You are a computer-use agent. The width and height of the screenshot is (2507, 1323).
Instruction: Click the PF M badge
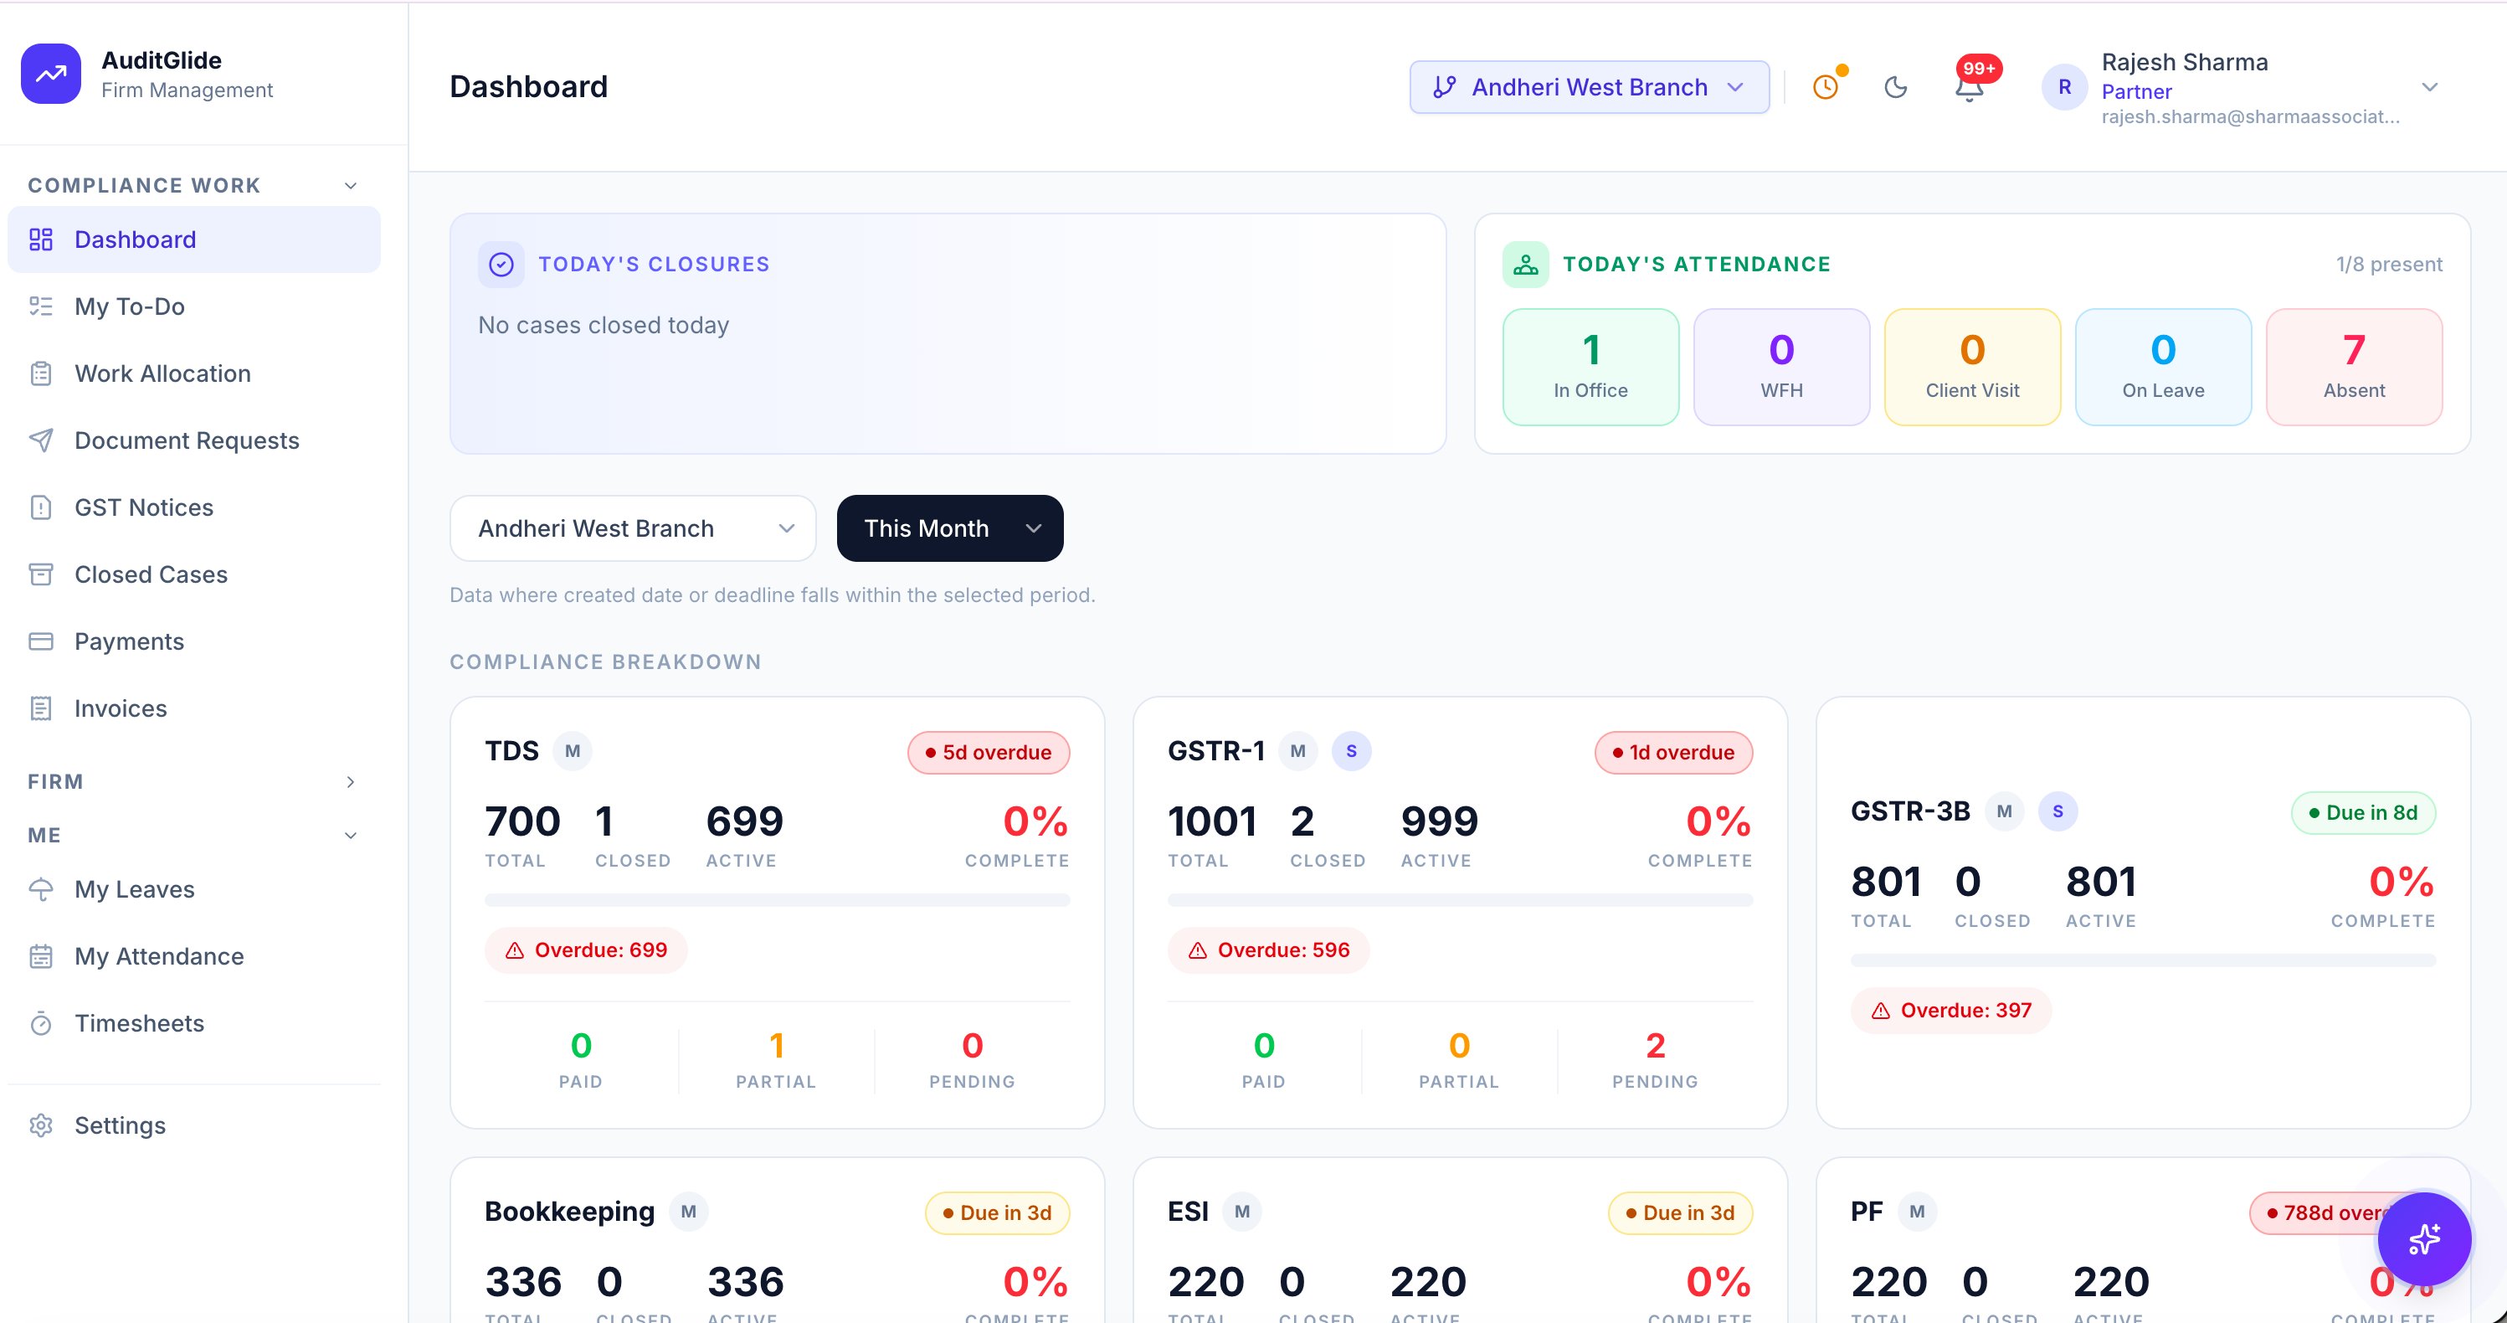1917,1212
